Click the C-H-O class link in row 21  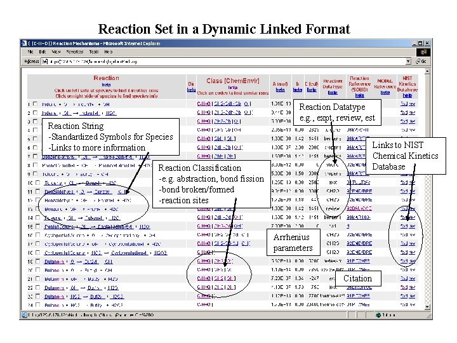204,279
